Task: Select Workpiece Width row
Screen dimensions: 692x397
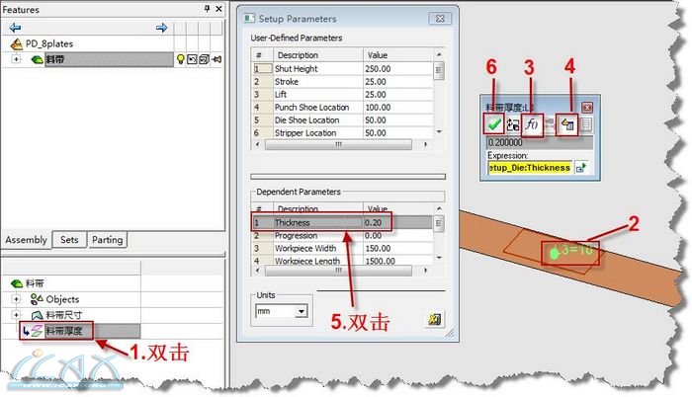Action: (342, 248)
